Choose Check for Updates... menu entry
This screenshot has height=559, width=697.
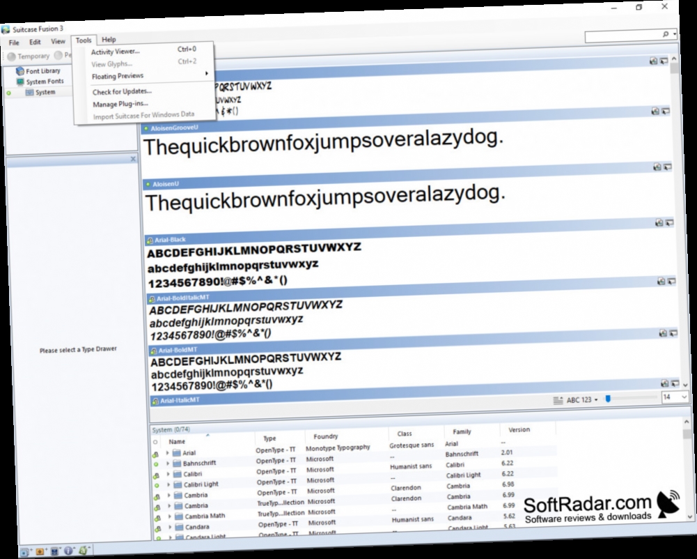[x=123, y=91]
